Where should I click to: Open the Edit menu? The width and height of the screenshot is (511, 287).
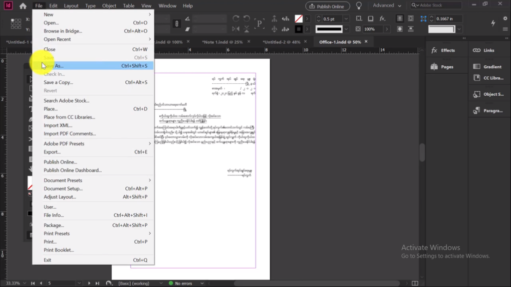pyautogui.click(x=53, y=6)
